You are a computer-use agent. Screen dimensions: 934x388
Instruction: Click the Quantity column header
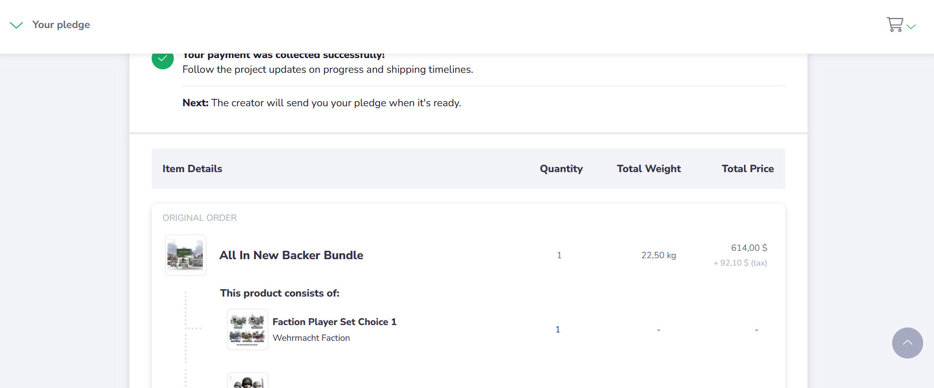(561, 169)
